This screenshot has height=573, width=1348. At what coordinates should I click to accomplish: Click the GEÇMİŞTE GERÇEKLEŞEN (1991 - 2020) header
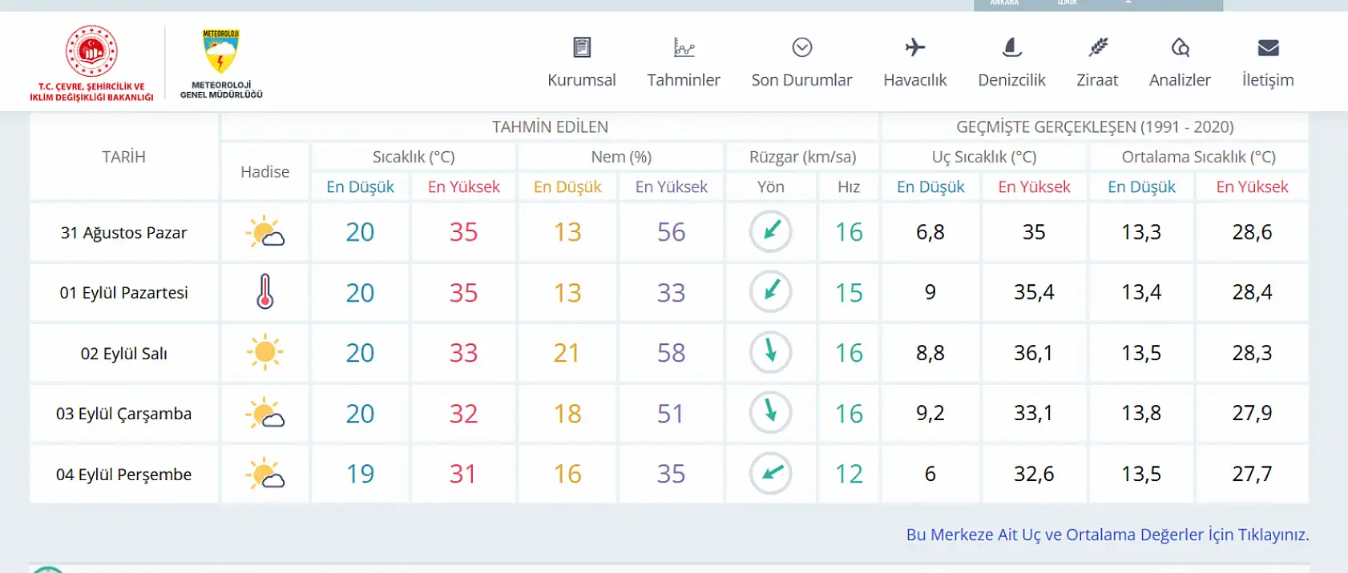(1095, 126)
